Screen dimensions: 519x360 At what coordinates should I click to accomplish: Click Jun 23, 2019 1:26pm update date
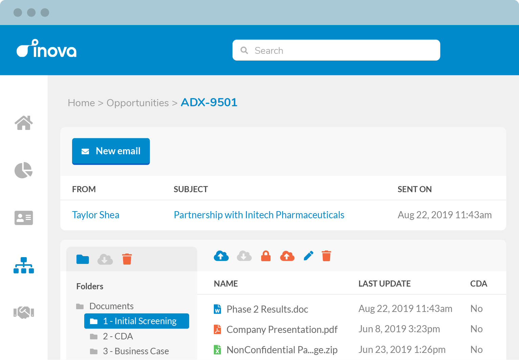[402, 350]
